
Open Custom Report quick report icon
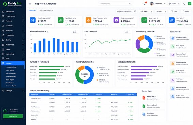(173, 97)
